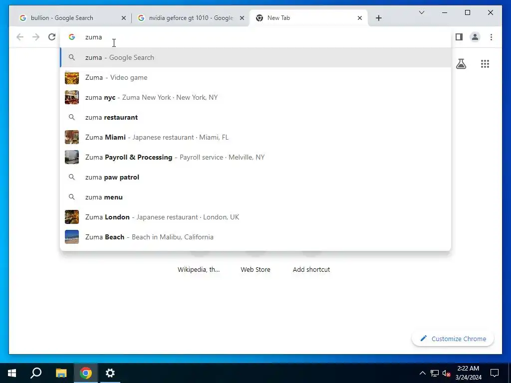Open a new tab with plus button
This screenshot has width=511, height=383.
[x=378, y=18]
